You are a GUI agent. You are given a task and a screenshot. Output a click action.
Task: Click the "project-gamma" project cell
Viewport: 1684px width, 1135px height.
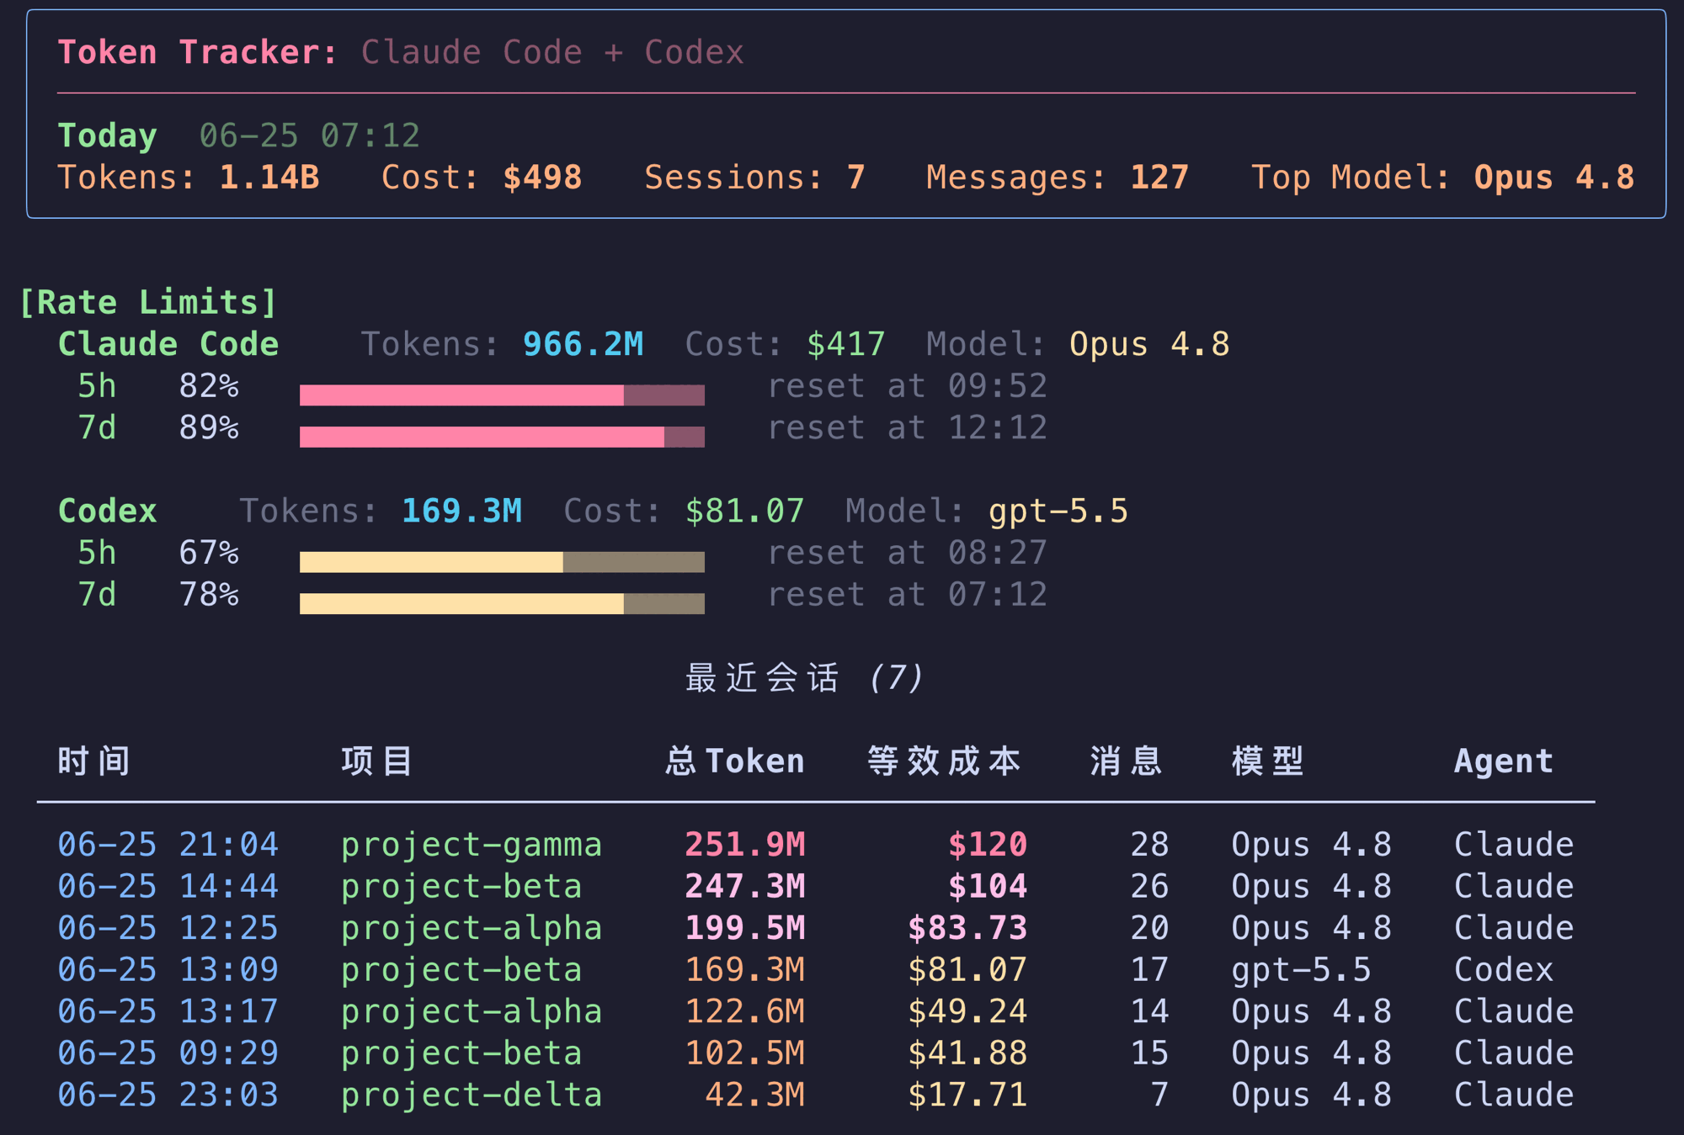point(472,844)
